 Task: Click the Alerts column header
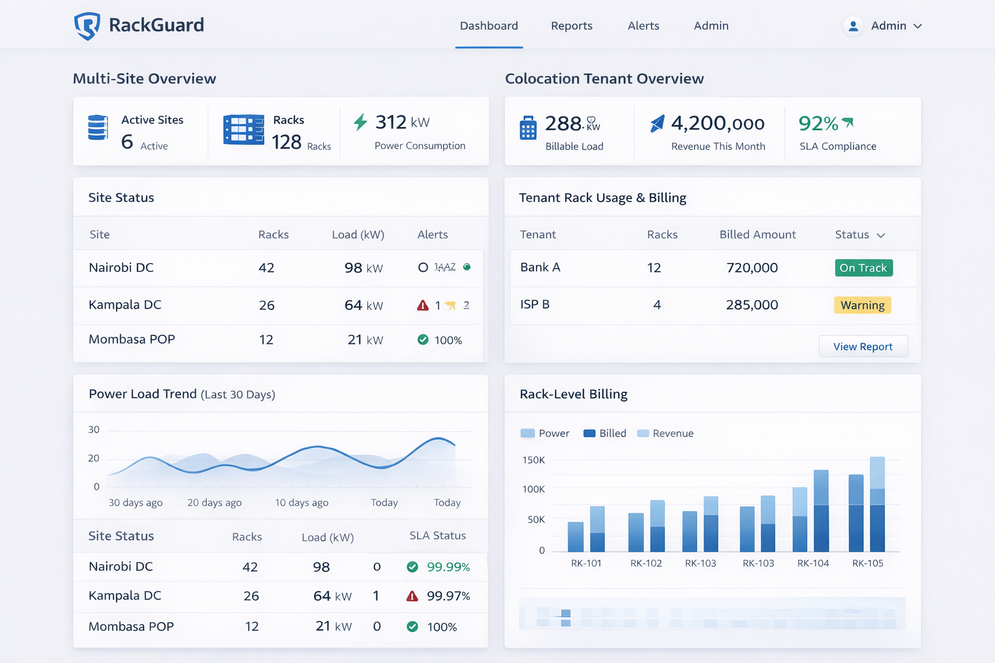[433, 234]
